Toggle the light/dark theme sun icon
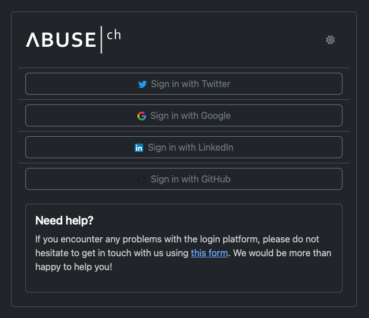This screenshot has width=369, height=318. (330, 40)
